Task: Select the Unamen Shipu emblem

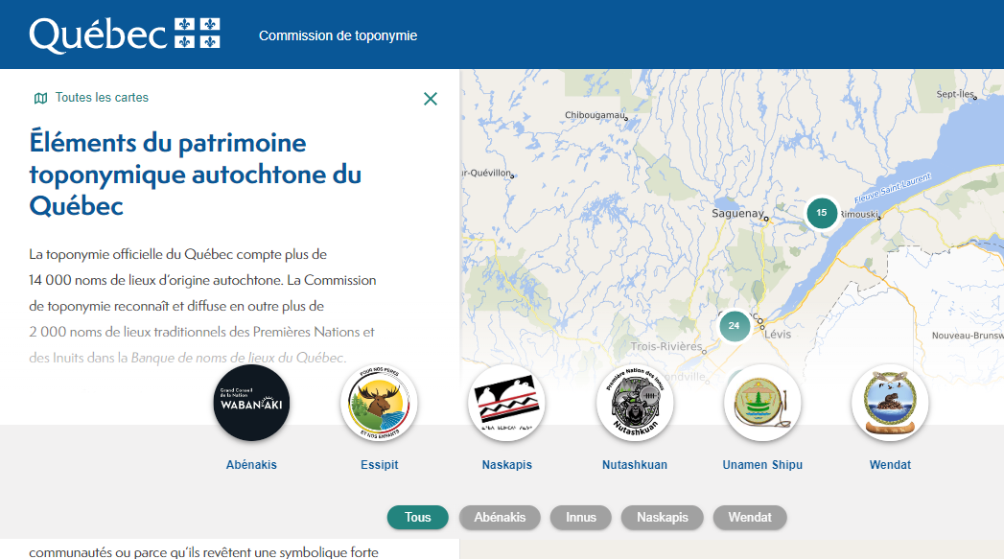Action: coord(762,404)
